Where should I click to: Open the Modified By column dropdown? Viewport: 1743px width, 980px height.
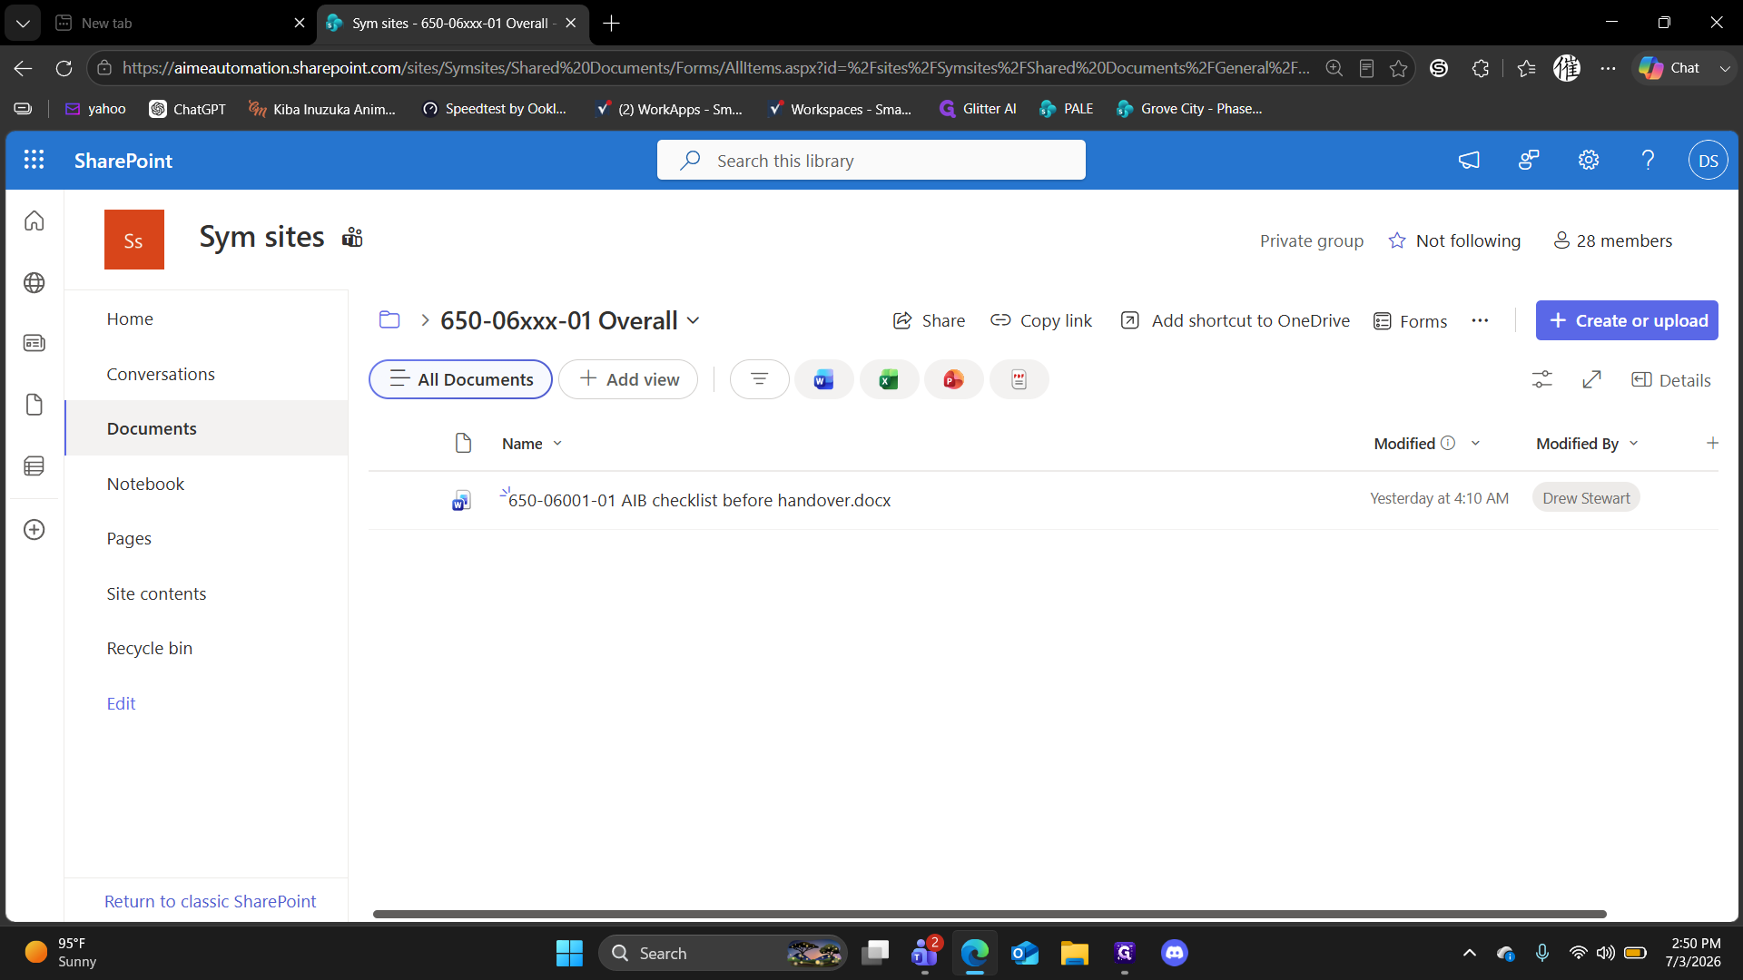point(1633,444)
